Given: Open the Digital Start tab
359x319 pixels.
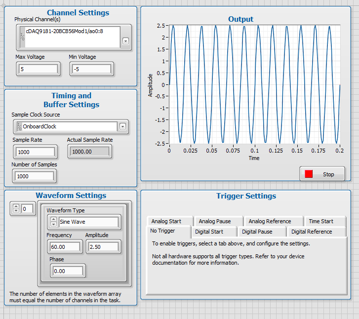Looking at the screenshot, I should tap(209, 232).
